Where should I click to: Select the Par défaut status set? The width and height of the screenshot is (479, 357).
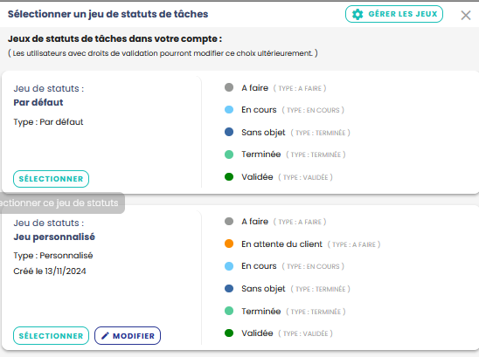[x=51, y=179]
